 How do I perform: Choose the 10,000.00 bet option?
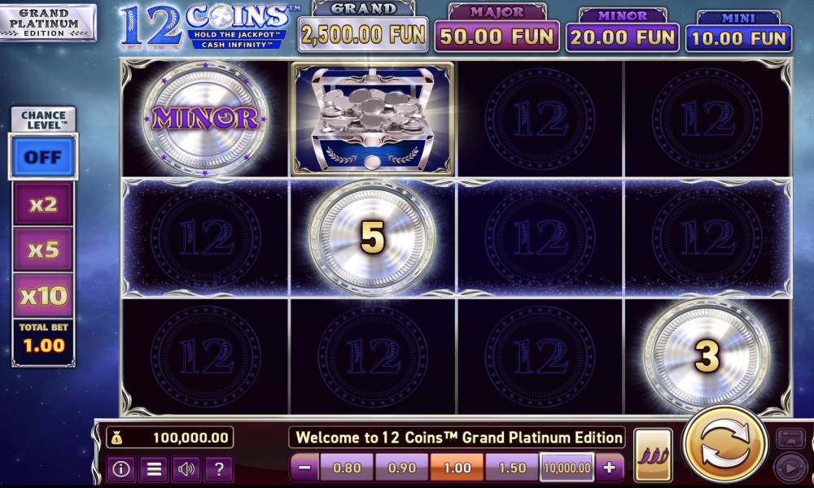pos(567,467)
